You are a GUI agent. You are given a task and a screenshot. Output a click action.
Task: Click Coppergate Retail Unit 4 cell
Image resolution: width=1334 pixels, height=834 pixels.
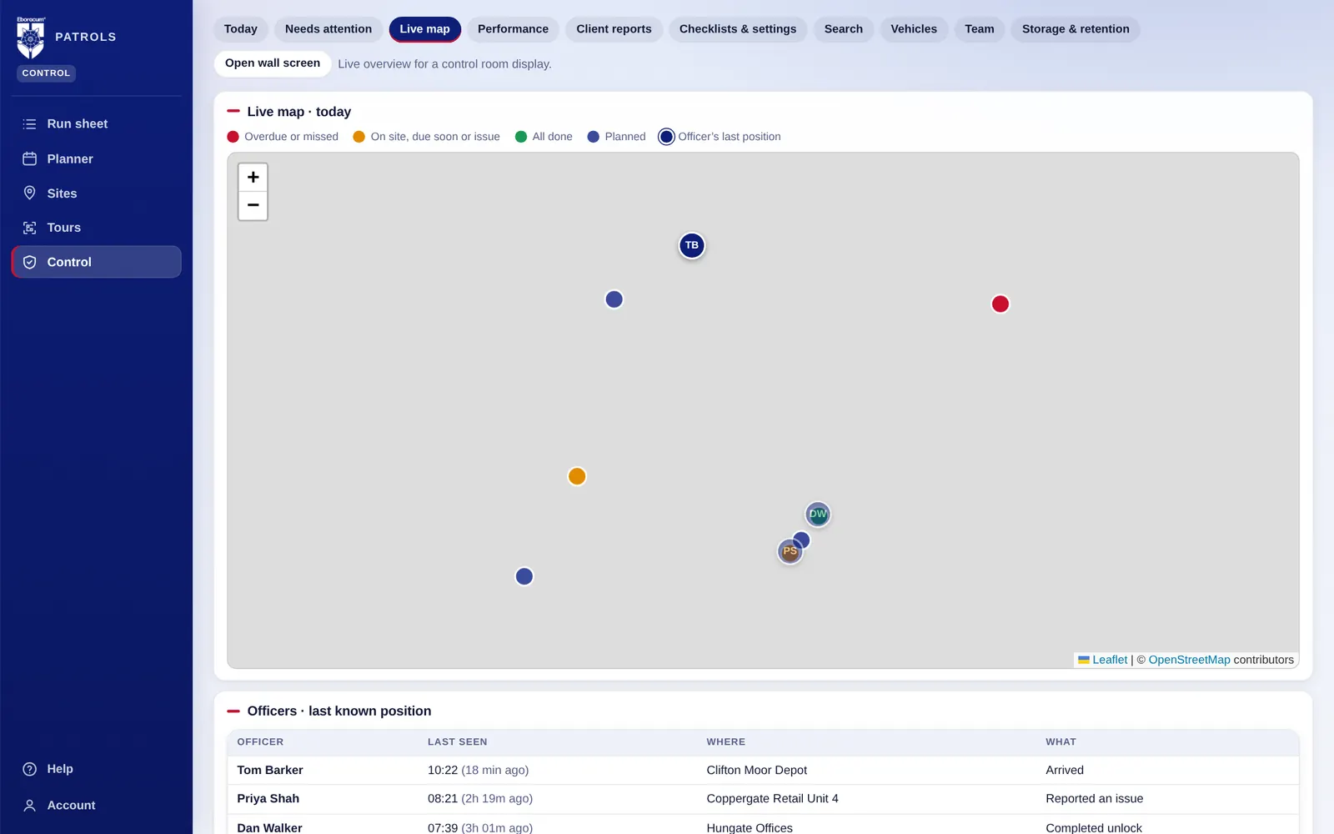772,799
